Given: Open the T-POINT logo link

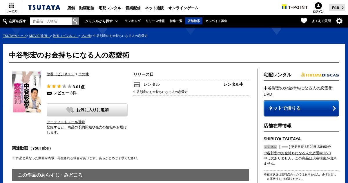Looking at the screenshot, I should tap(295, 7).
